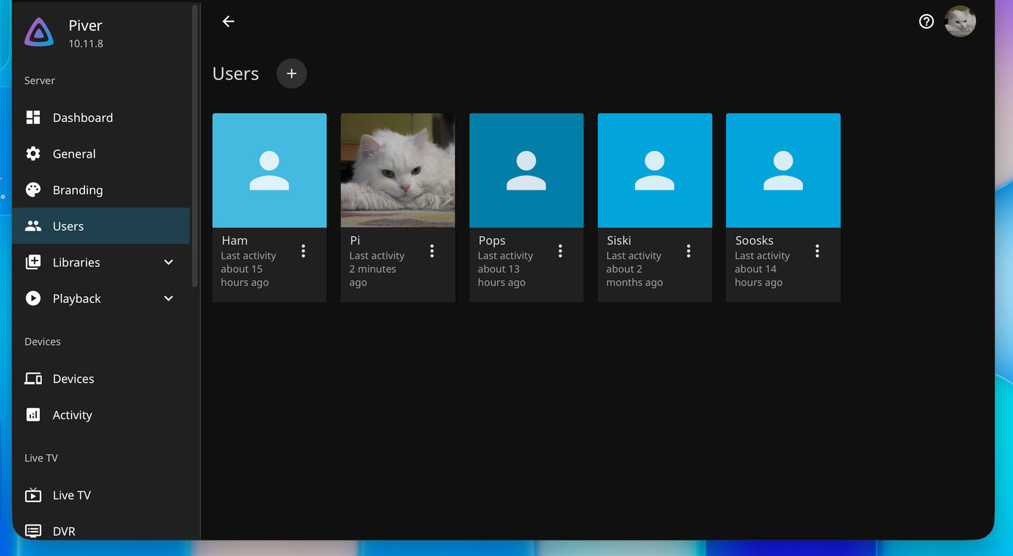Open the help question mark icon
This screenshot has height=556, width=1013.
tap(927, 22)
